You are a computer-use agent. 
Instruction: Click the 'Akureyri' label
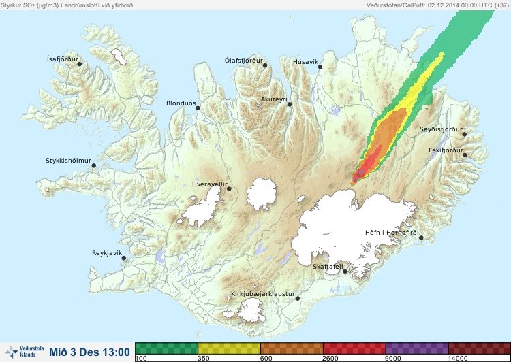click(274, 99)
